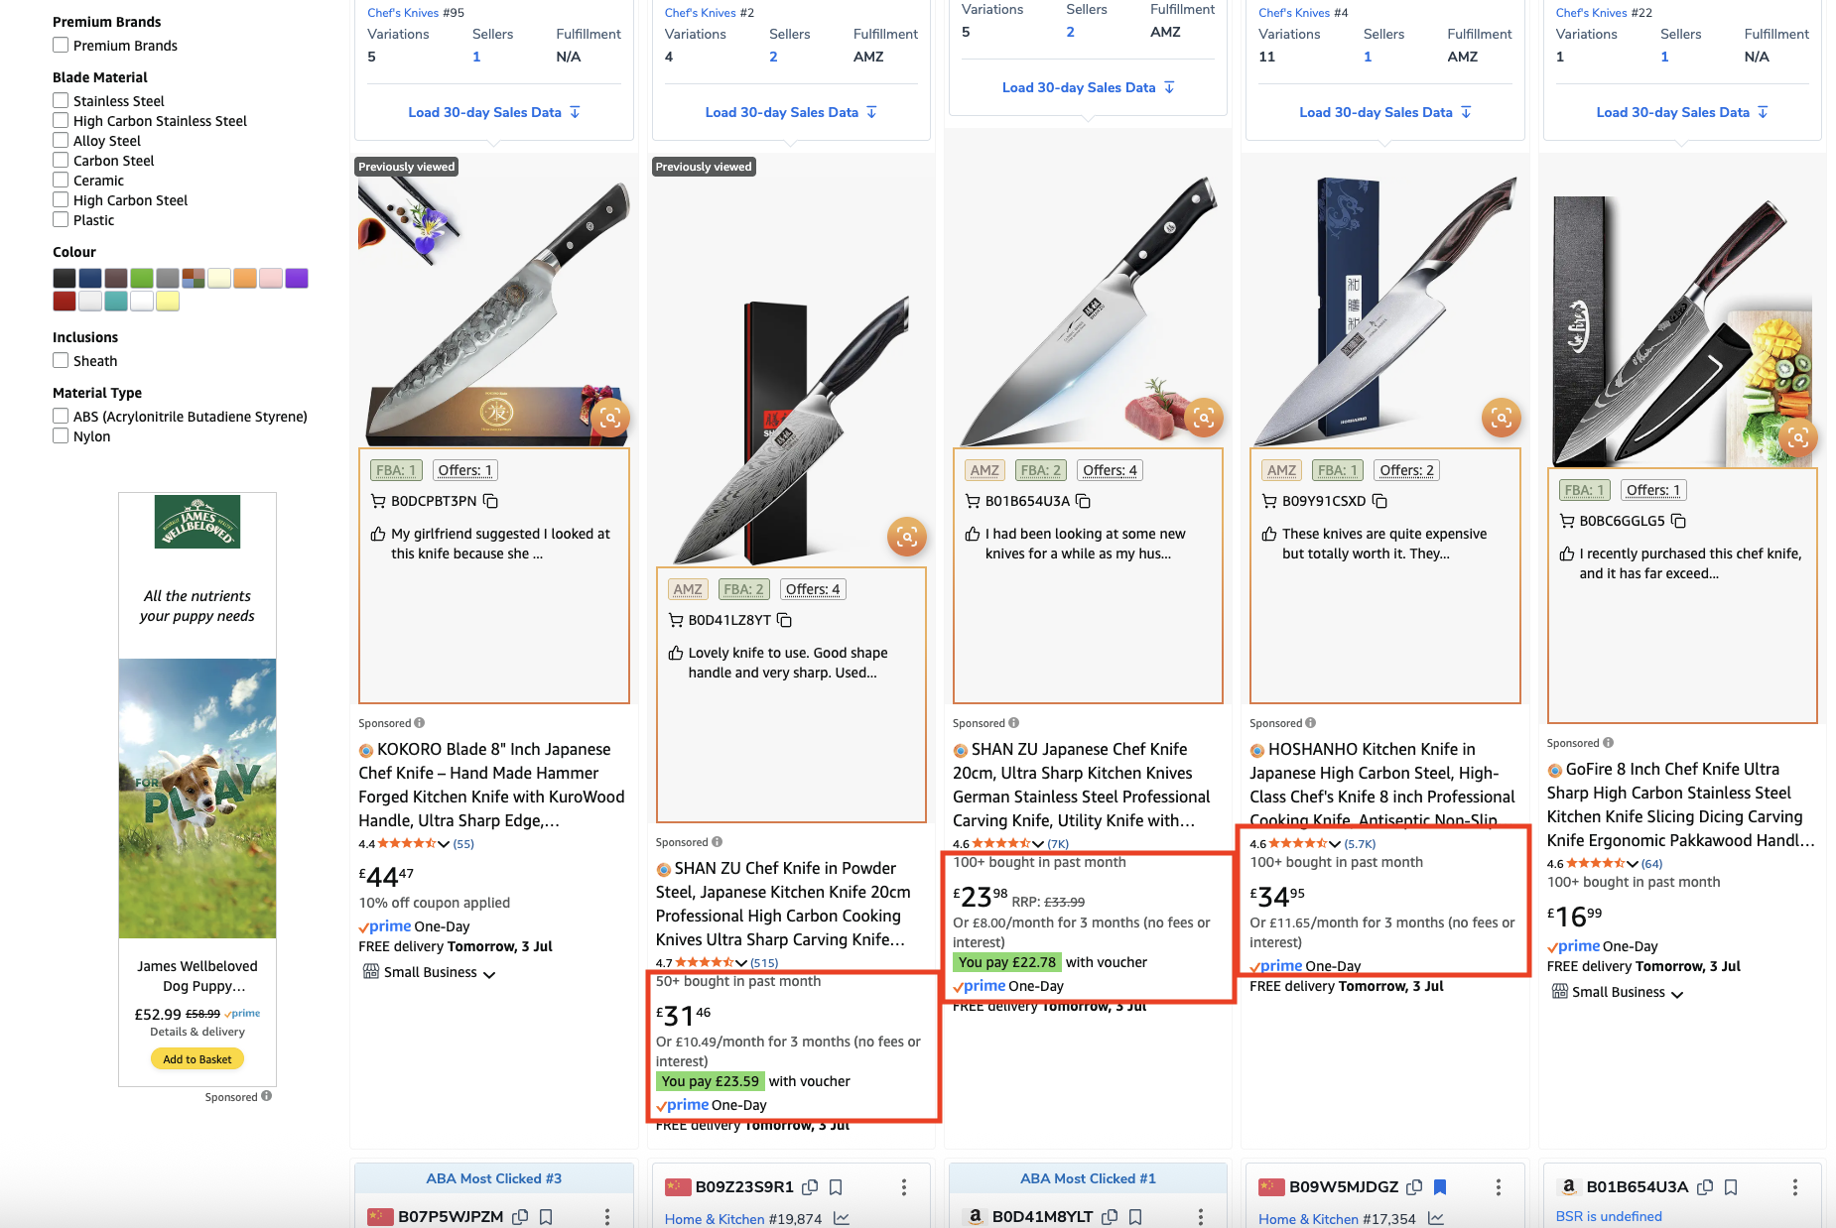
Task: Select the purple colour swatch
Action: point(297,279)
